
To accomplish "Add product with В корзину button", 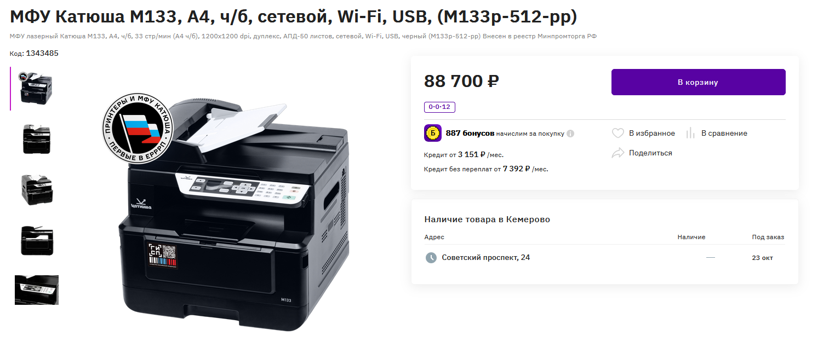I will click(x=698, y=82).
